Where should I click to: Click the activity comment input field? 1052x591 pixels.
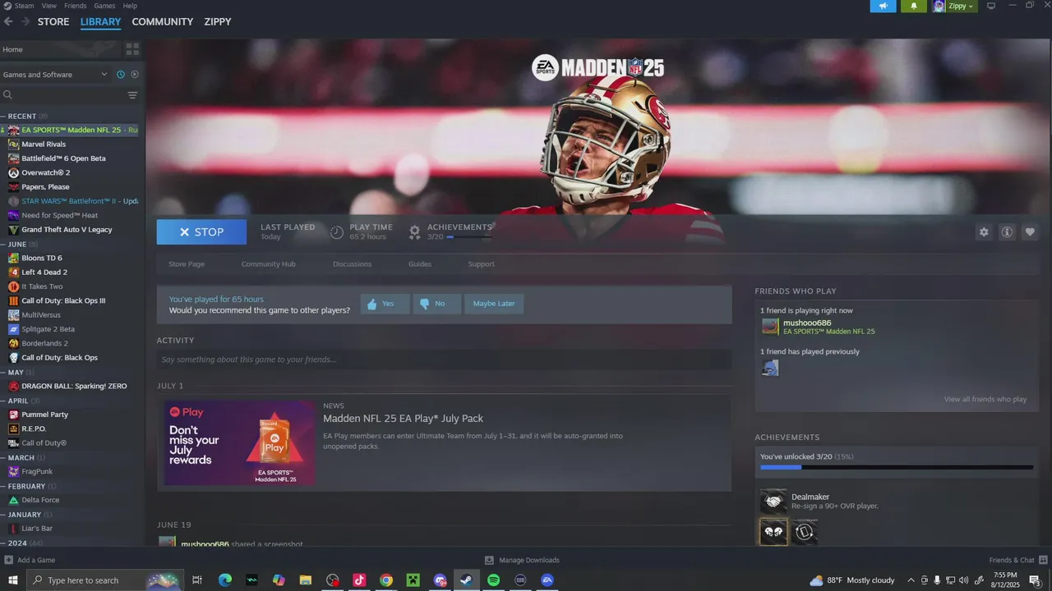click(444, 360)
